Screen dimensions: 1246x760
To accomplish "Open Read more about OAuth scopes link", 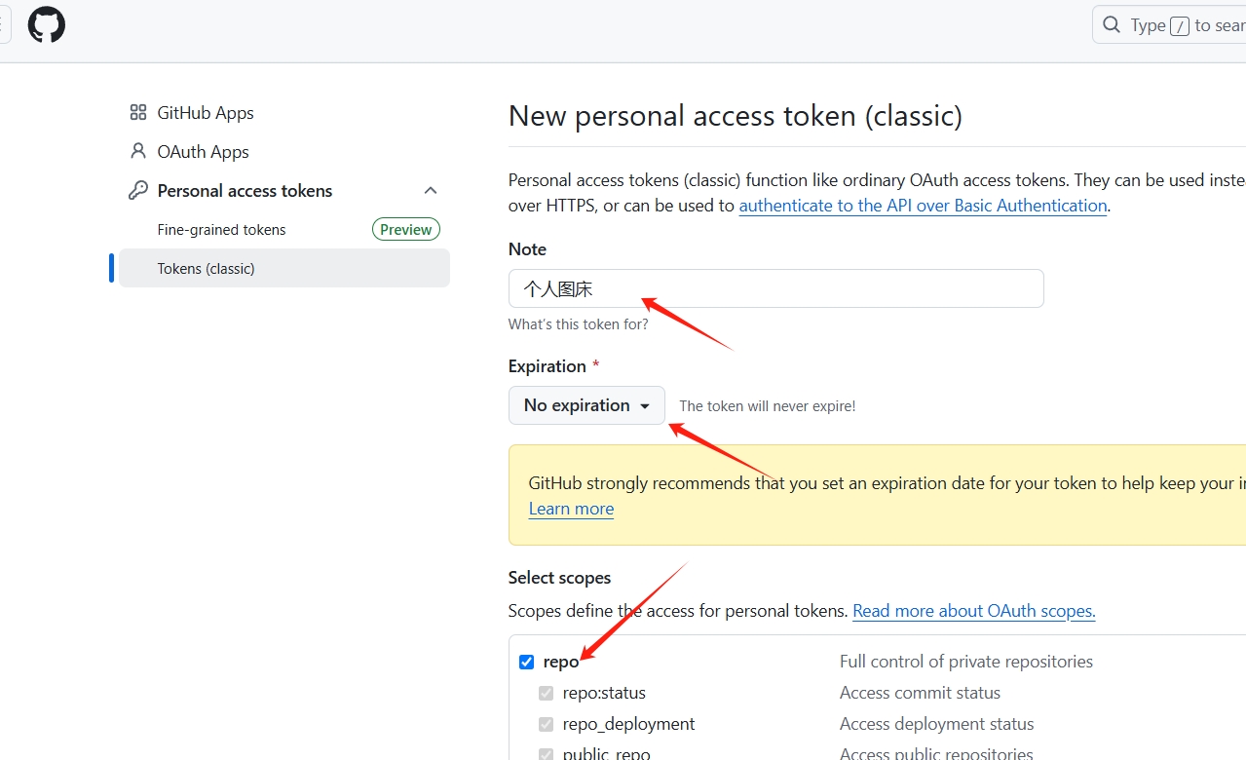I will (973, 611).
